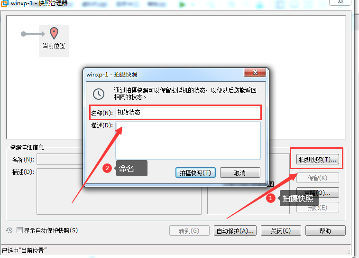359x258 pixels.
Task: Click 关闭(C) to close snapshot manager
Action: (x=281, y=230)
